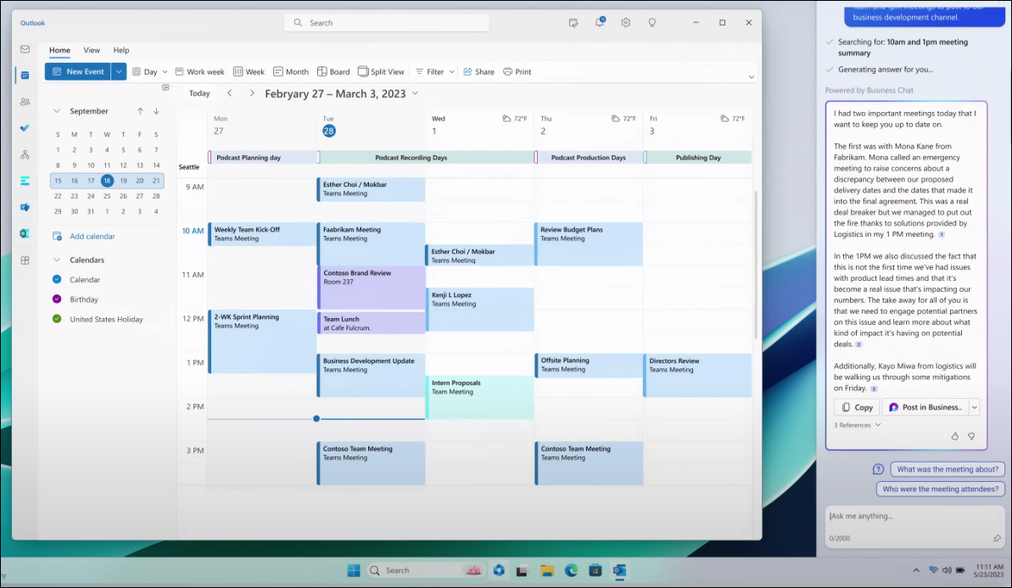Open Microsoft Edge from taskbar

click(x=571, y=570)
